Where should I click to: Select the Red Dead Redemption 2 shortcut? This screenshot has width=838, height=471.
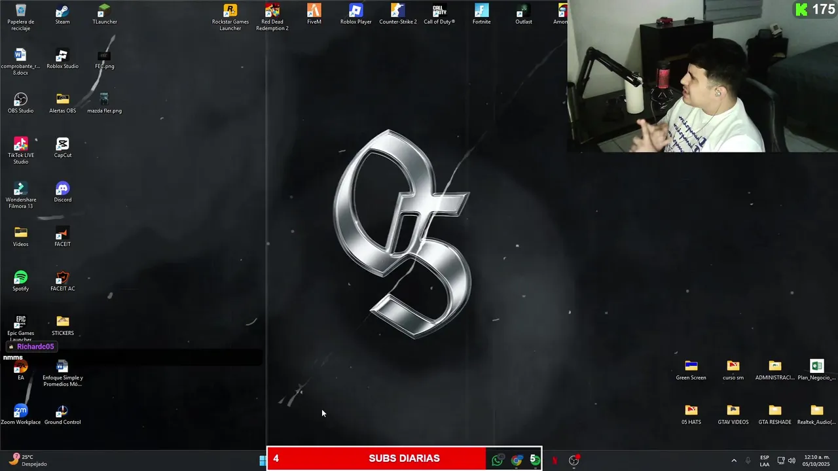(272, 18)
